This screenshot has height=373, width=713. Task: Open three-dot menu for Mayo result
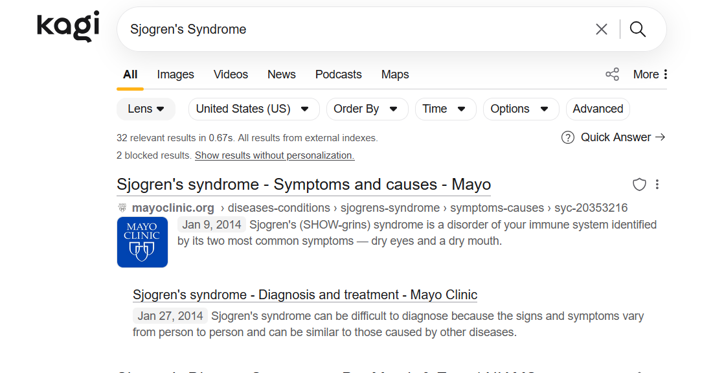point(657,185)
